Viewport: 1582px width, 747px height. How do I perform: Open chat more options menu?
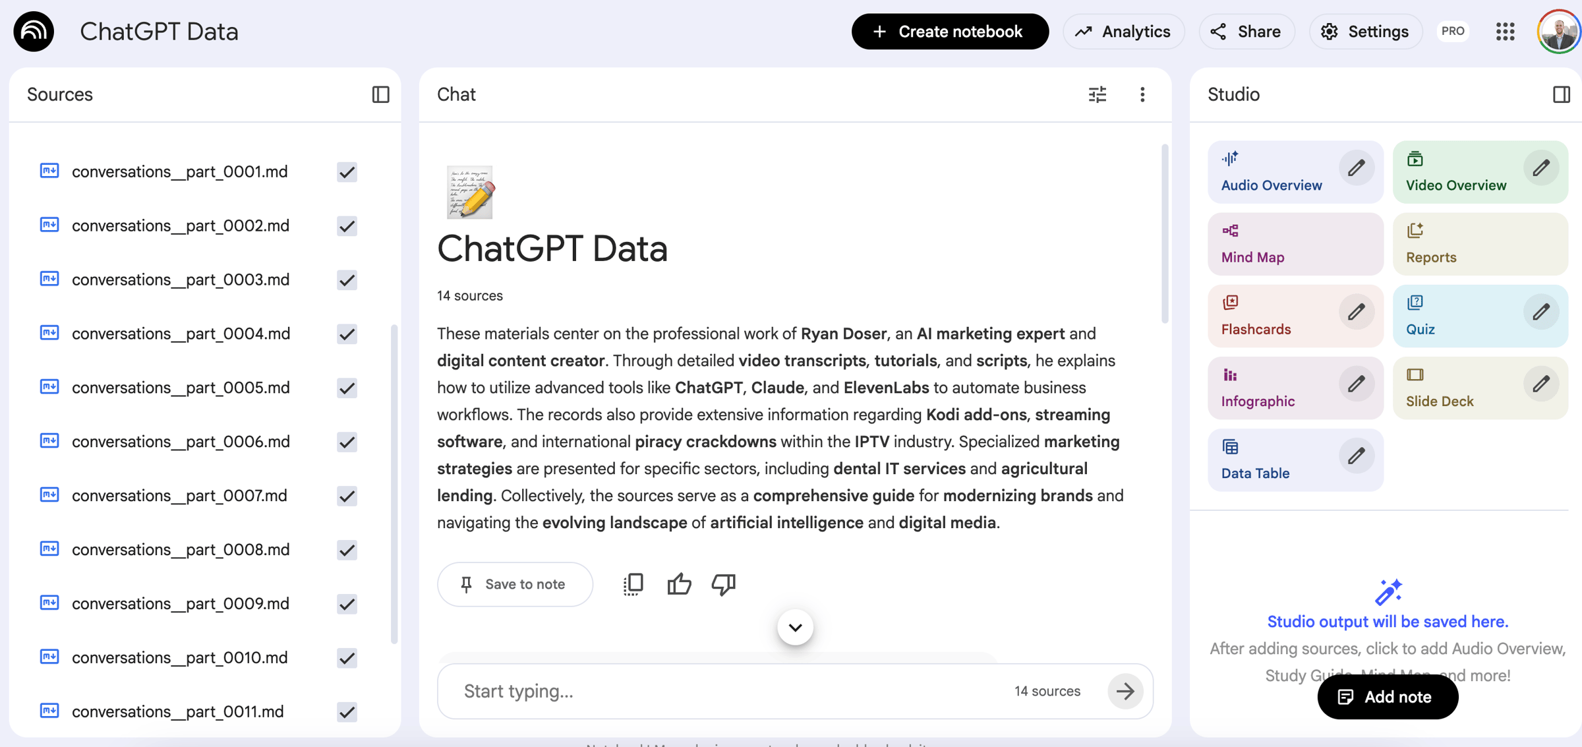1142,94
